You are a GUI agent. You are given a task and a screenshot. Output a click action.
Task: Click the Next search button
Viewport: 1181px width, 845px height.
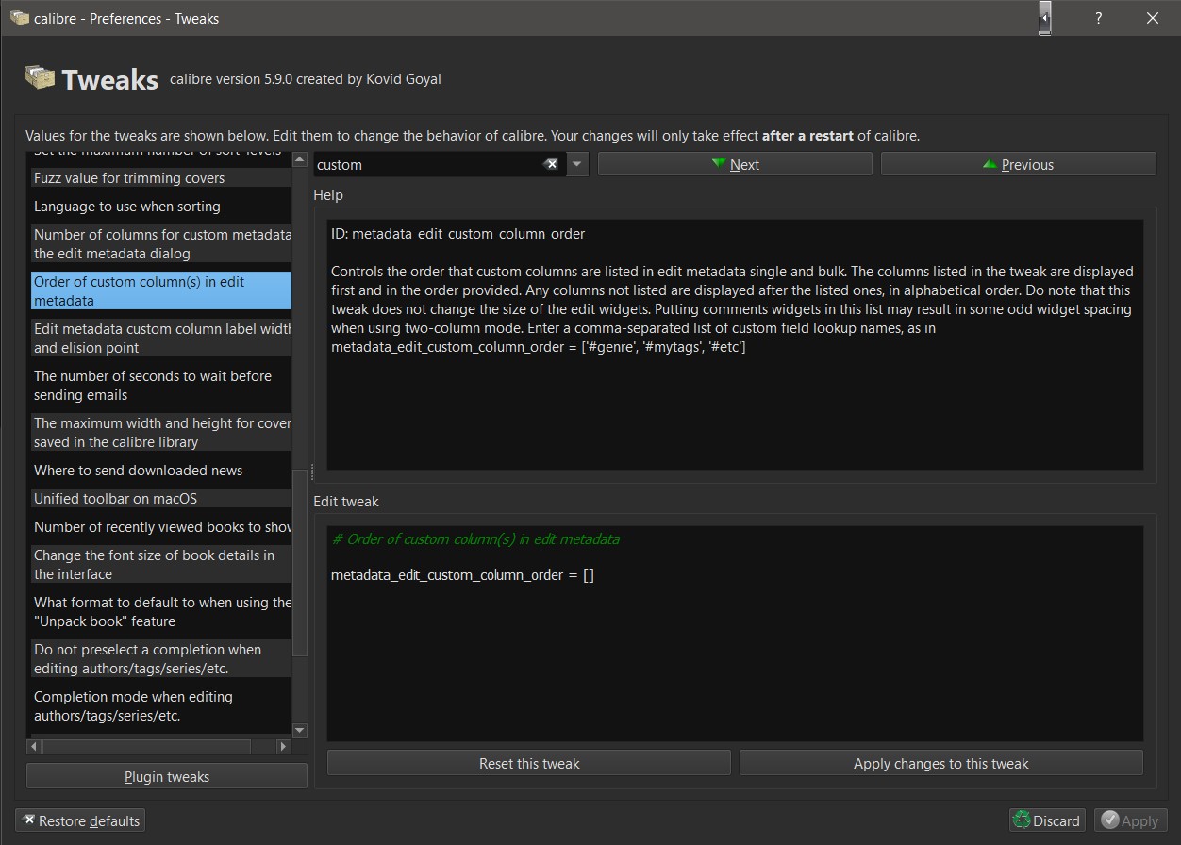735,164
